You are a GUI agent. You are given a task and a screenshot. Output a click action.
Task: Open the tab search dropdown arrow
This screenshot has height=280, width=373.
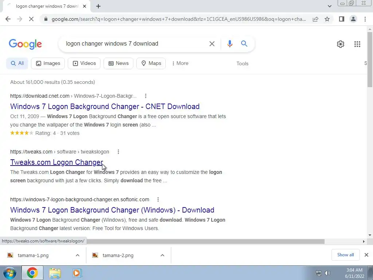pyautogui.click(x=329, y=6)
